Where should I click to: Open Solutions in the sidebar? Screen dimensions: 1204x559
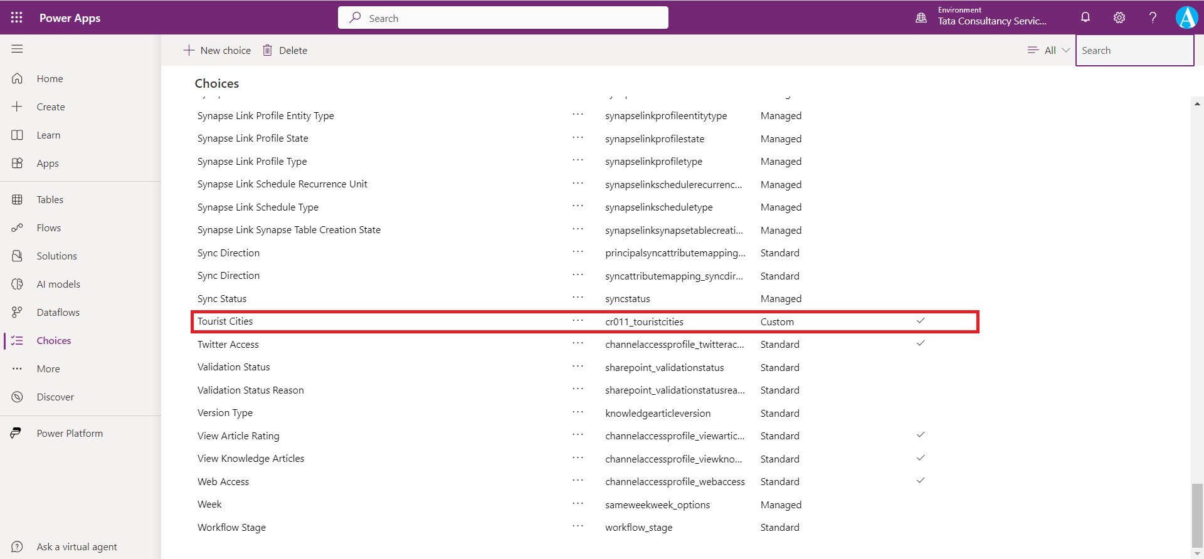click(56, 256)
